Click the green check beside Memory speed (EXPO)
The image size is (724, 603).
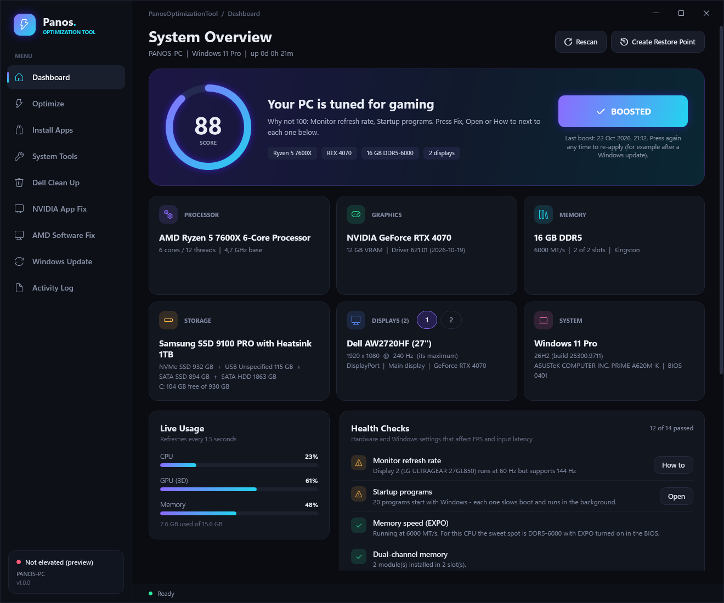359,526
